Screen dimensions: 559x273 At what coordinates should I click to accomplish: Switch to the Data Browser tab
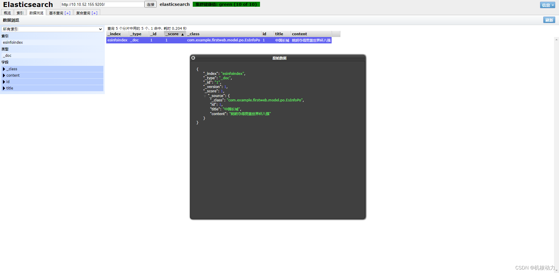[36, 13]
